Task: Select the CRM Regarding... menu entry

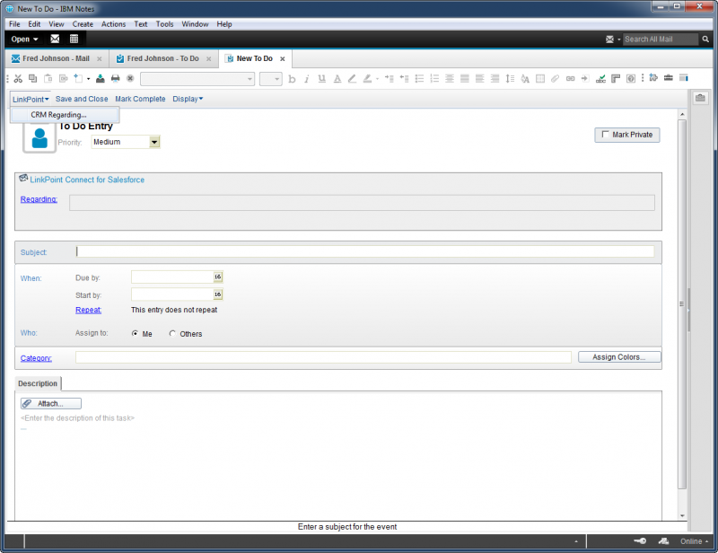Action: click(65, 115)
